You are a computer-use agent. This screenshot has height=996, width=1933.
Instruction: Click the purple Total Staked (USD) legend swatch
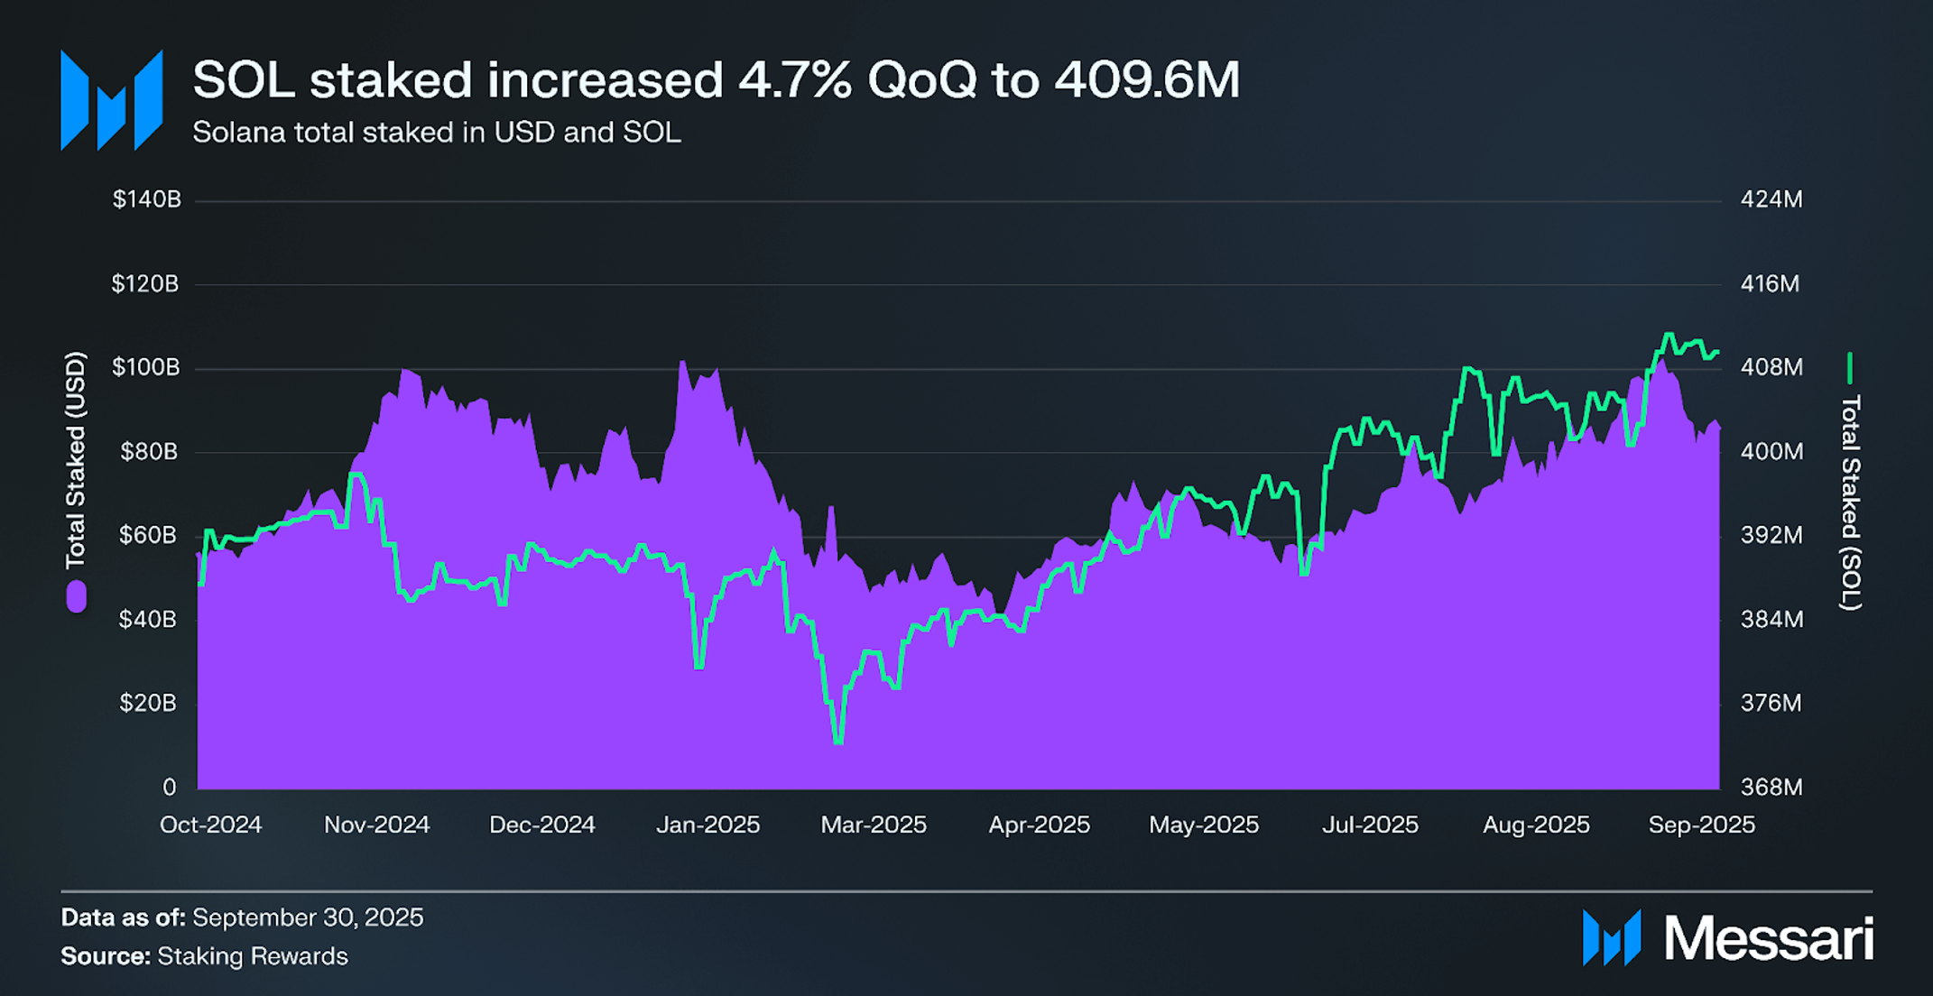point(77,596)
